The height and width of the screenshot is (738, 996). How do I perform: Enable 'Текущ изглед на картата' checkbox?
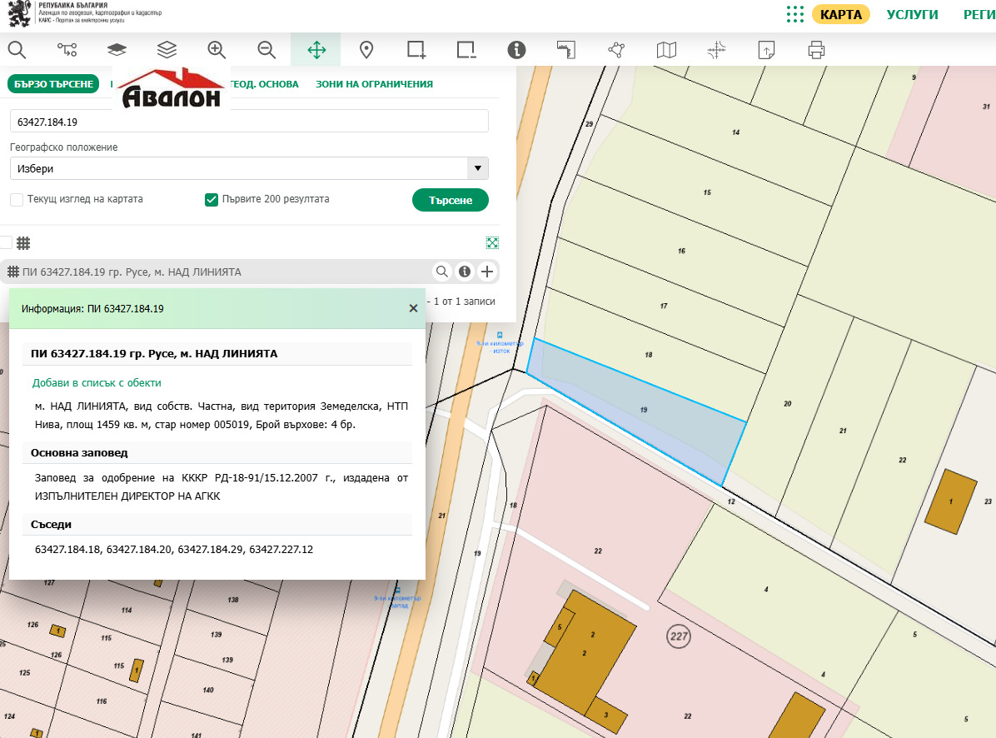click(x=17, y=200)
